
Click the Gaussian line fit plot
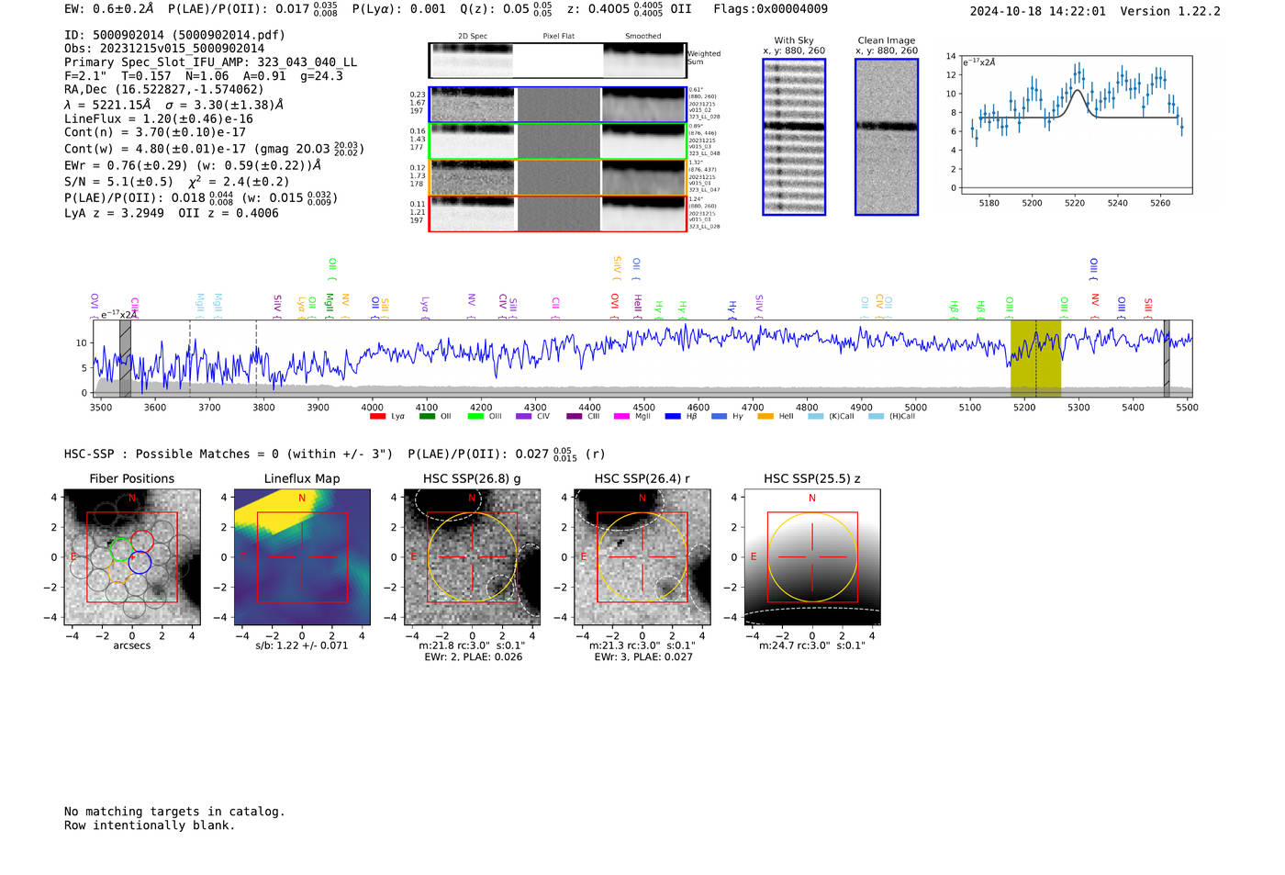pos(1077,125)
